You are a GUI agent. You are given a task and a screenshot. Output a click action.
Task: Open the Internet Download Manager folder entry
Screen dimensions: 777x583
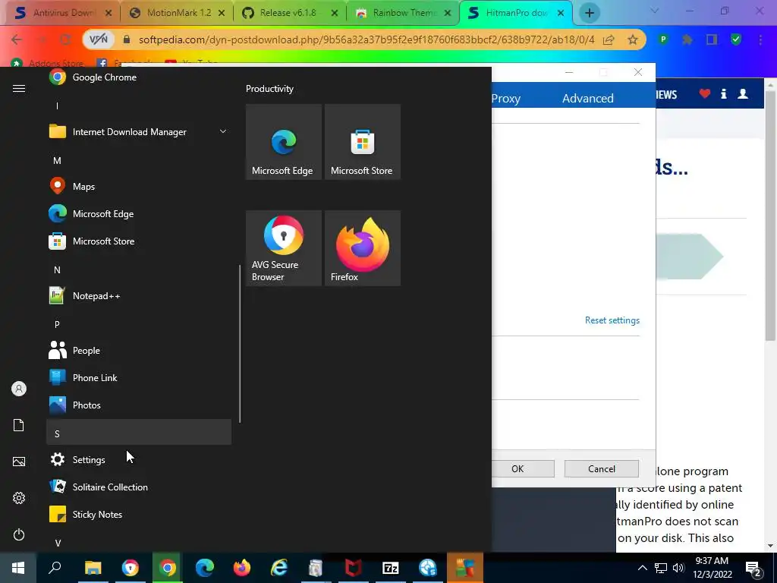[139, 132]
